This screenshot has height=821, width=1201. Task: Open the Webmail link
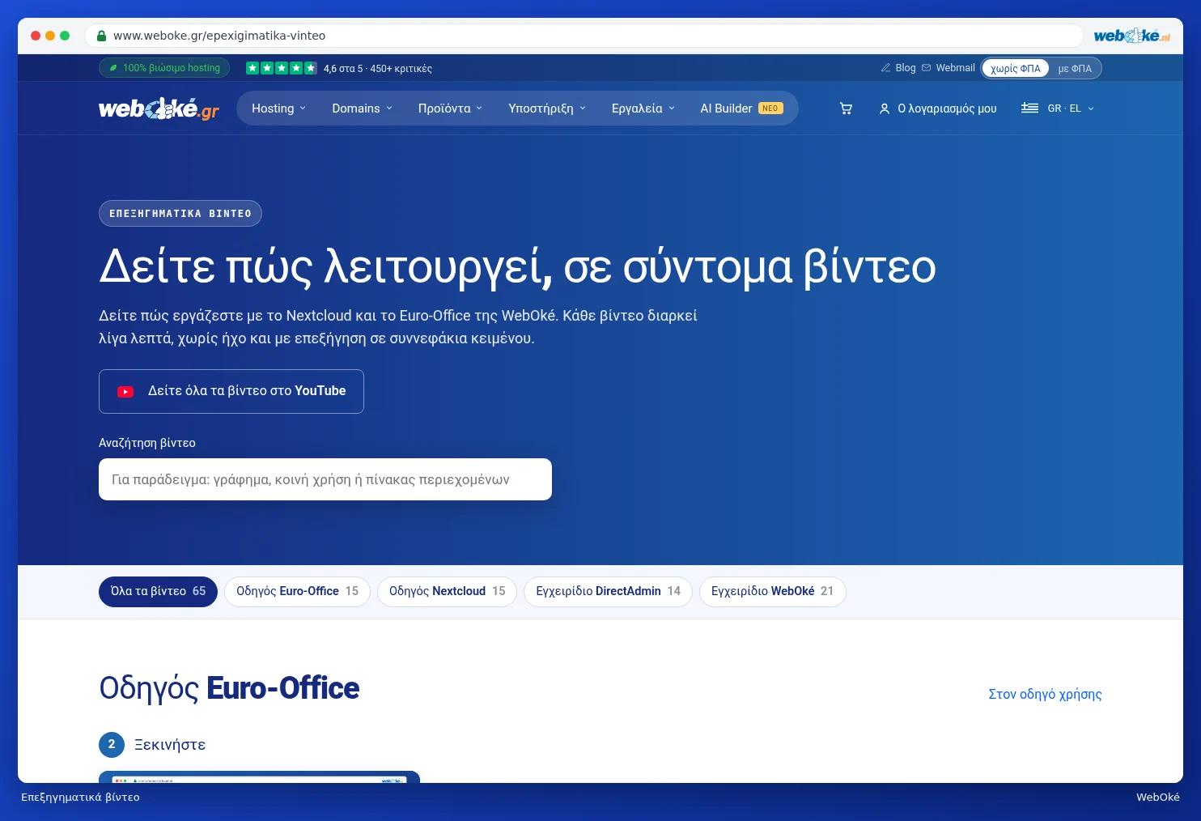955,68
